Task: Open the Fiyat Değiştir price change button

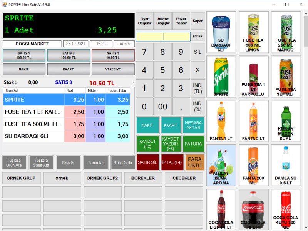Action: point(145,21)
